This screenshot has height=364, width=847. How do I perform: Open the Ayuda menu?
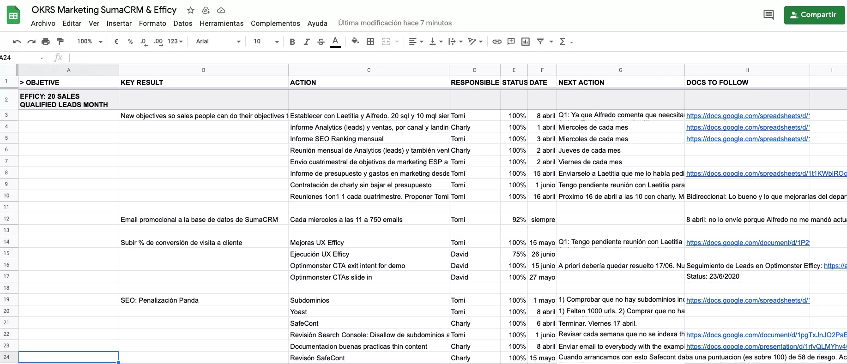tap(317, 23)
